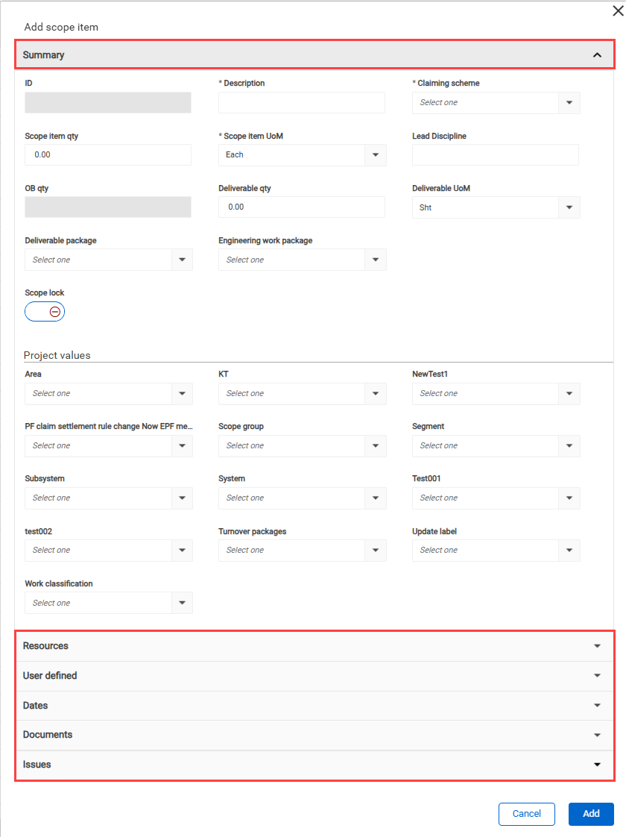Collapse the Summary section chevron
This screenshot has height=837, width=626.
[597, 55]
